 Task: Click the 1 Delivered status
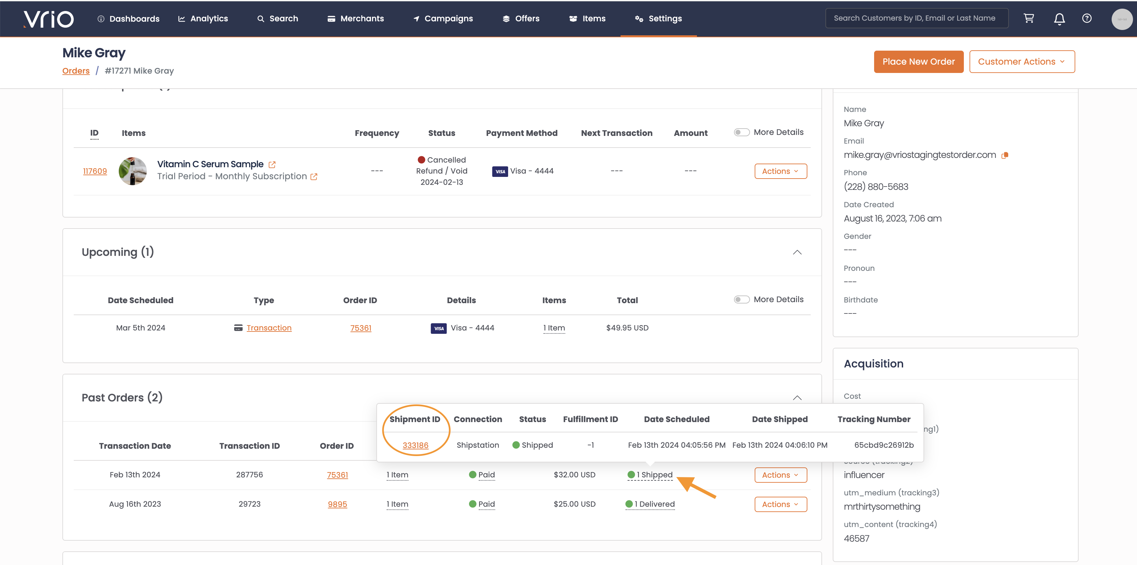(x=650, y=504)
